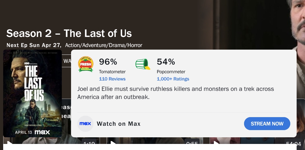Play the third video with 54:04 duration
Viewport: 305px width, 150px height.
[216, 143]
